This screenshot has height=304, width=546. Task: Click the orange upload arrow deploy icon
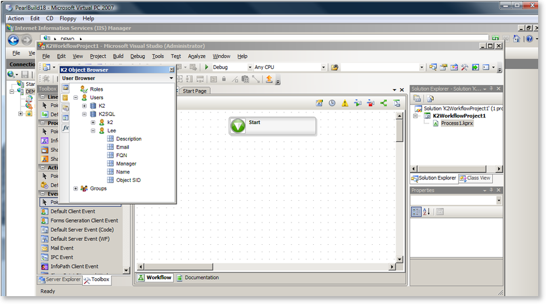(269, 79)
